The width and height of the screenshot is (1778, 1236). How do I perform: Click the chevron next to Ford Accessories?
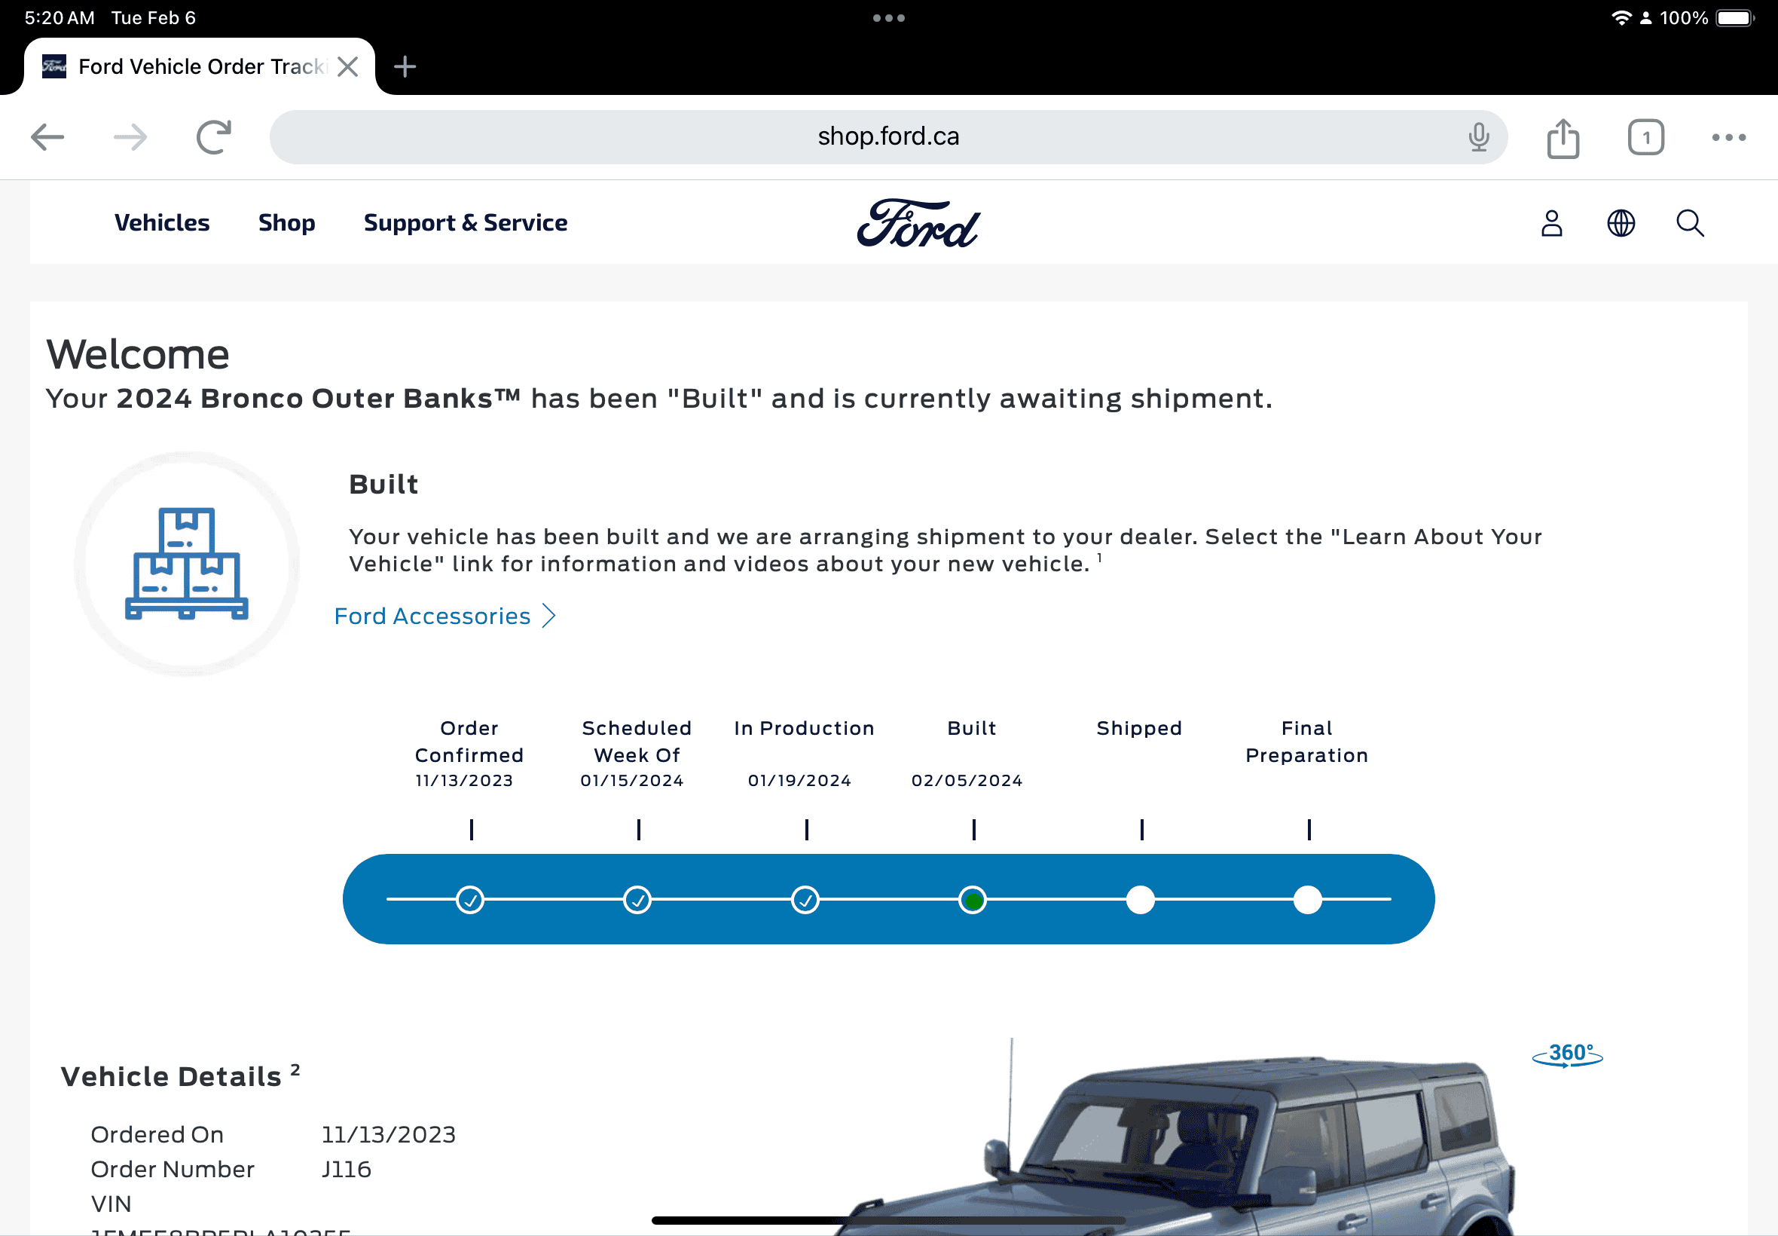pos(548,616)
